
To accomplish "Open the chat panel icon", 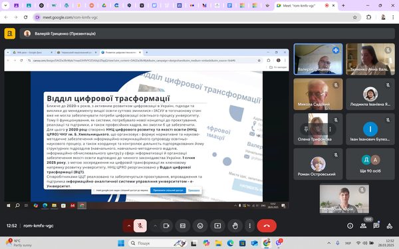I will (376, 226).
